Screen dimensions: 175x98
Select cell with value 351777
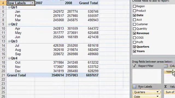point(58,33)
